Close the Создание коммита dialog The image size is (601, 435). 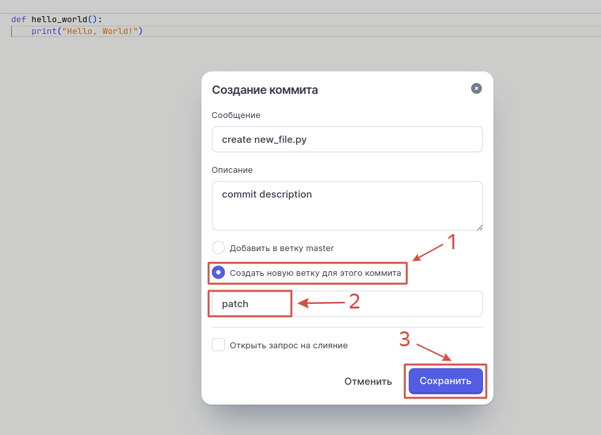pos(476,88)
